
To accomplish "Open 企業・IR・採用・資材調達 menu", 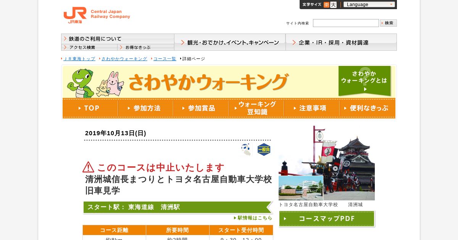I will point(341,42).
